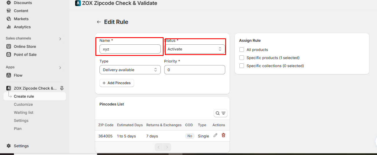This screenshot has height=155, width=377.
Task: Open the search and filter pincodes button
Action: pyautogui.click(x=221, y=113)
